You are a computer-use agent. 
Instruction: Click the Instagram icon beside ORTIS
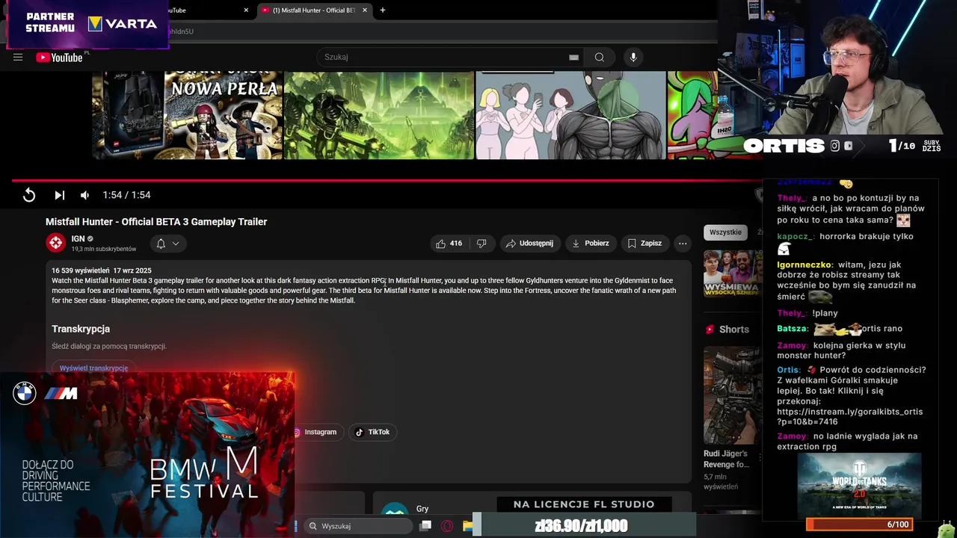pyautogui.click(x=834, y=146)
